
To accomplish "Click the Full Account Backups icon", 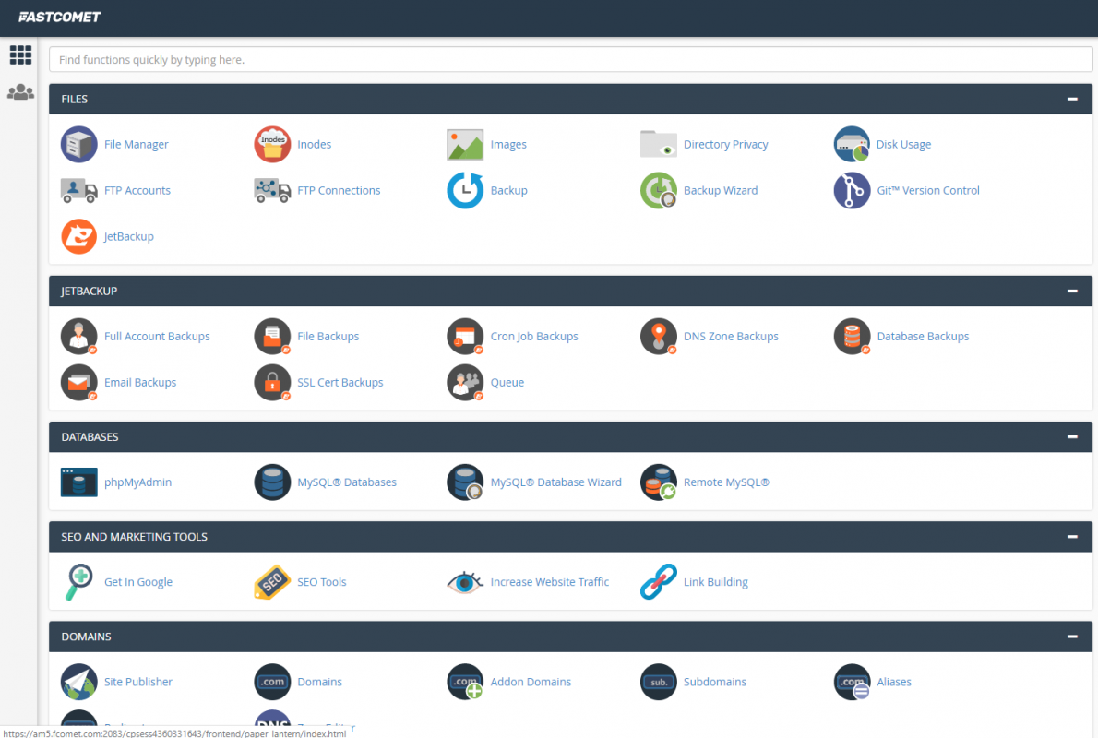I will 78,336.
